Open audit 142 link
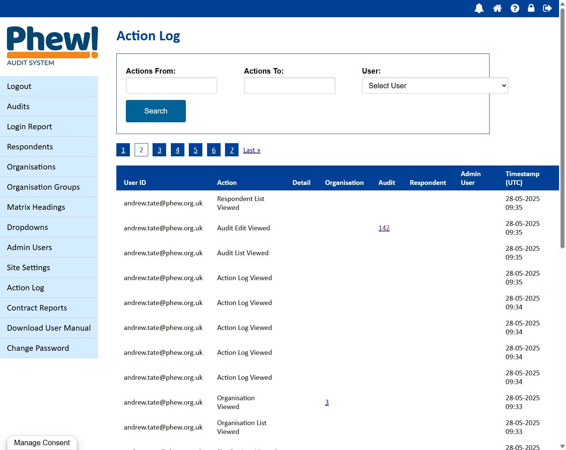This screenshot has width=566, height=450. (x=384, y=228)
